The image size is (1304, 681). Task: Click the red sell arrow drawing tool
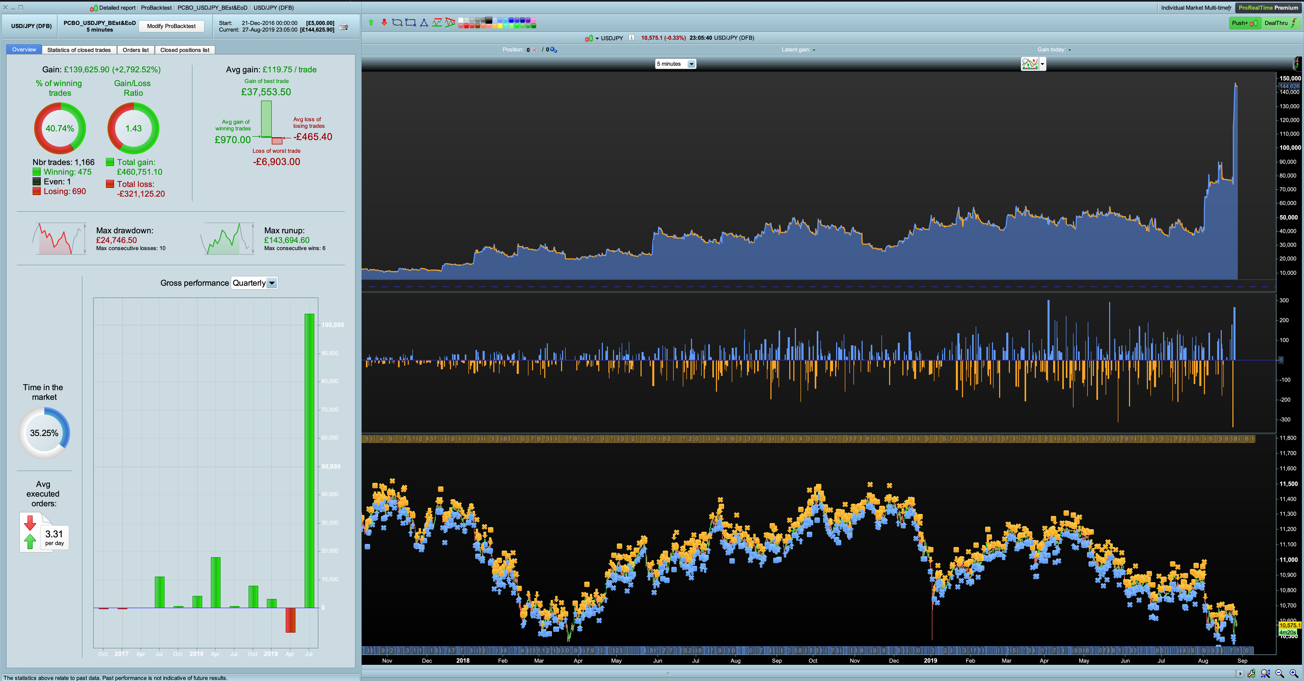click(384, 22)
